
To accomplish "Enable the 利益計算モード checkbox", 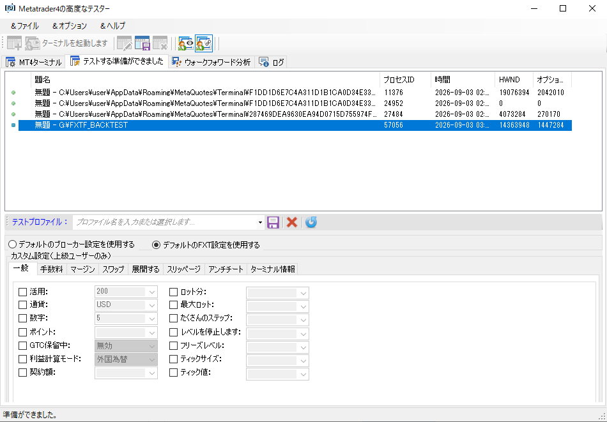I will point(23,359).
